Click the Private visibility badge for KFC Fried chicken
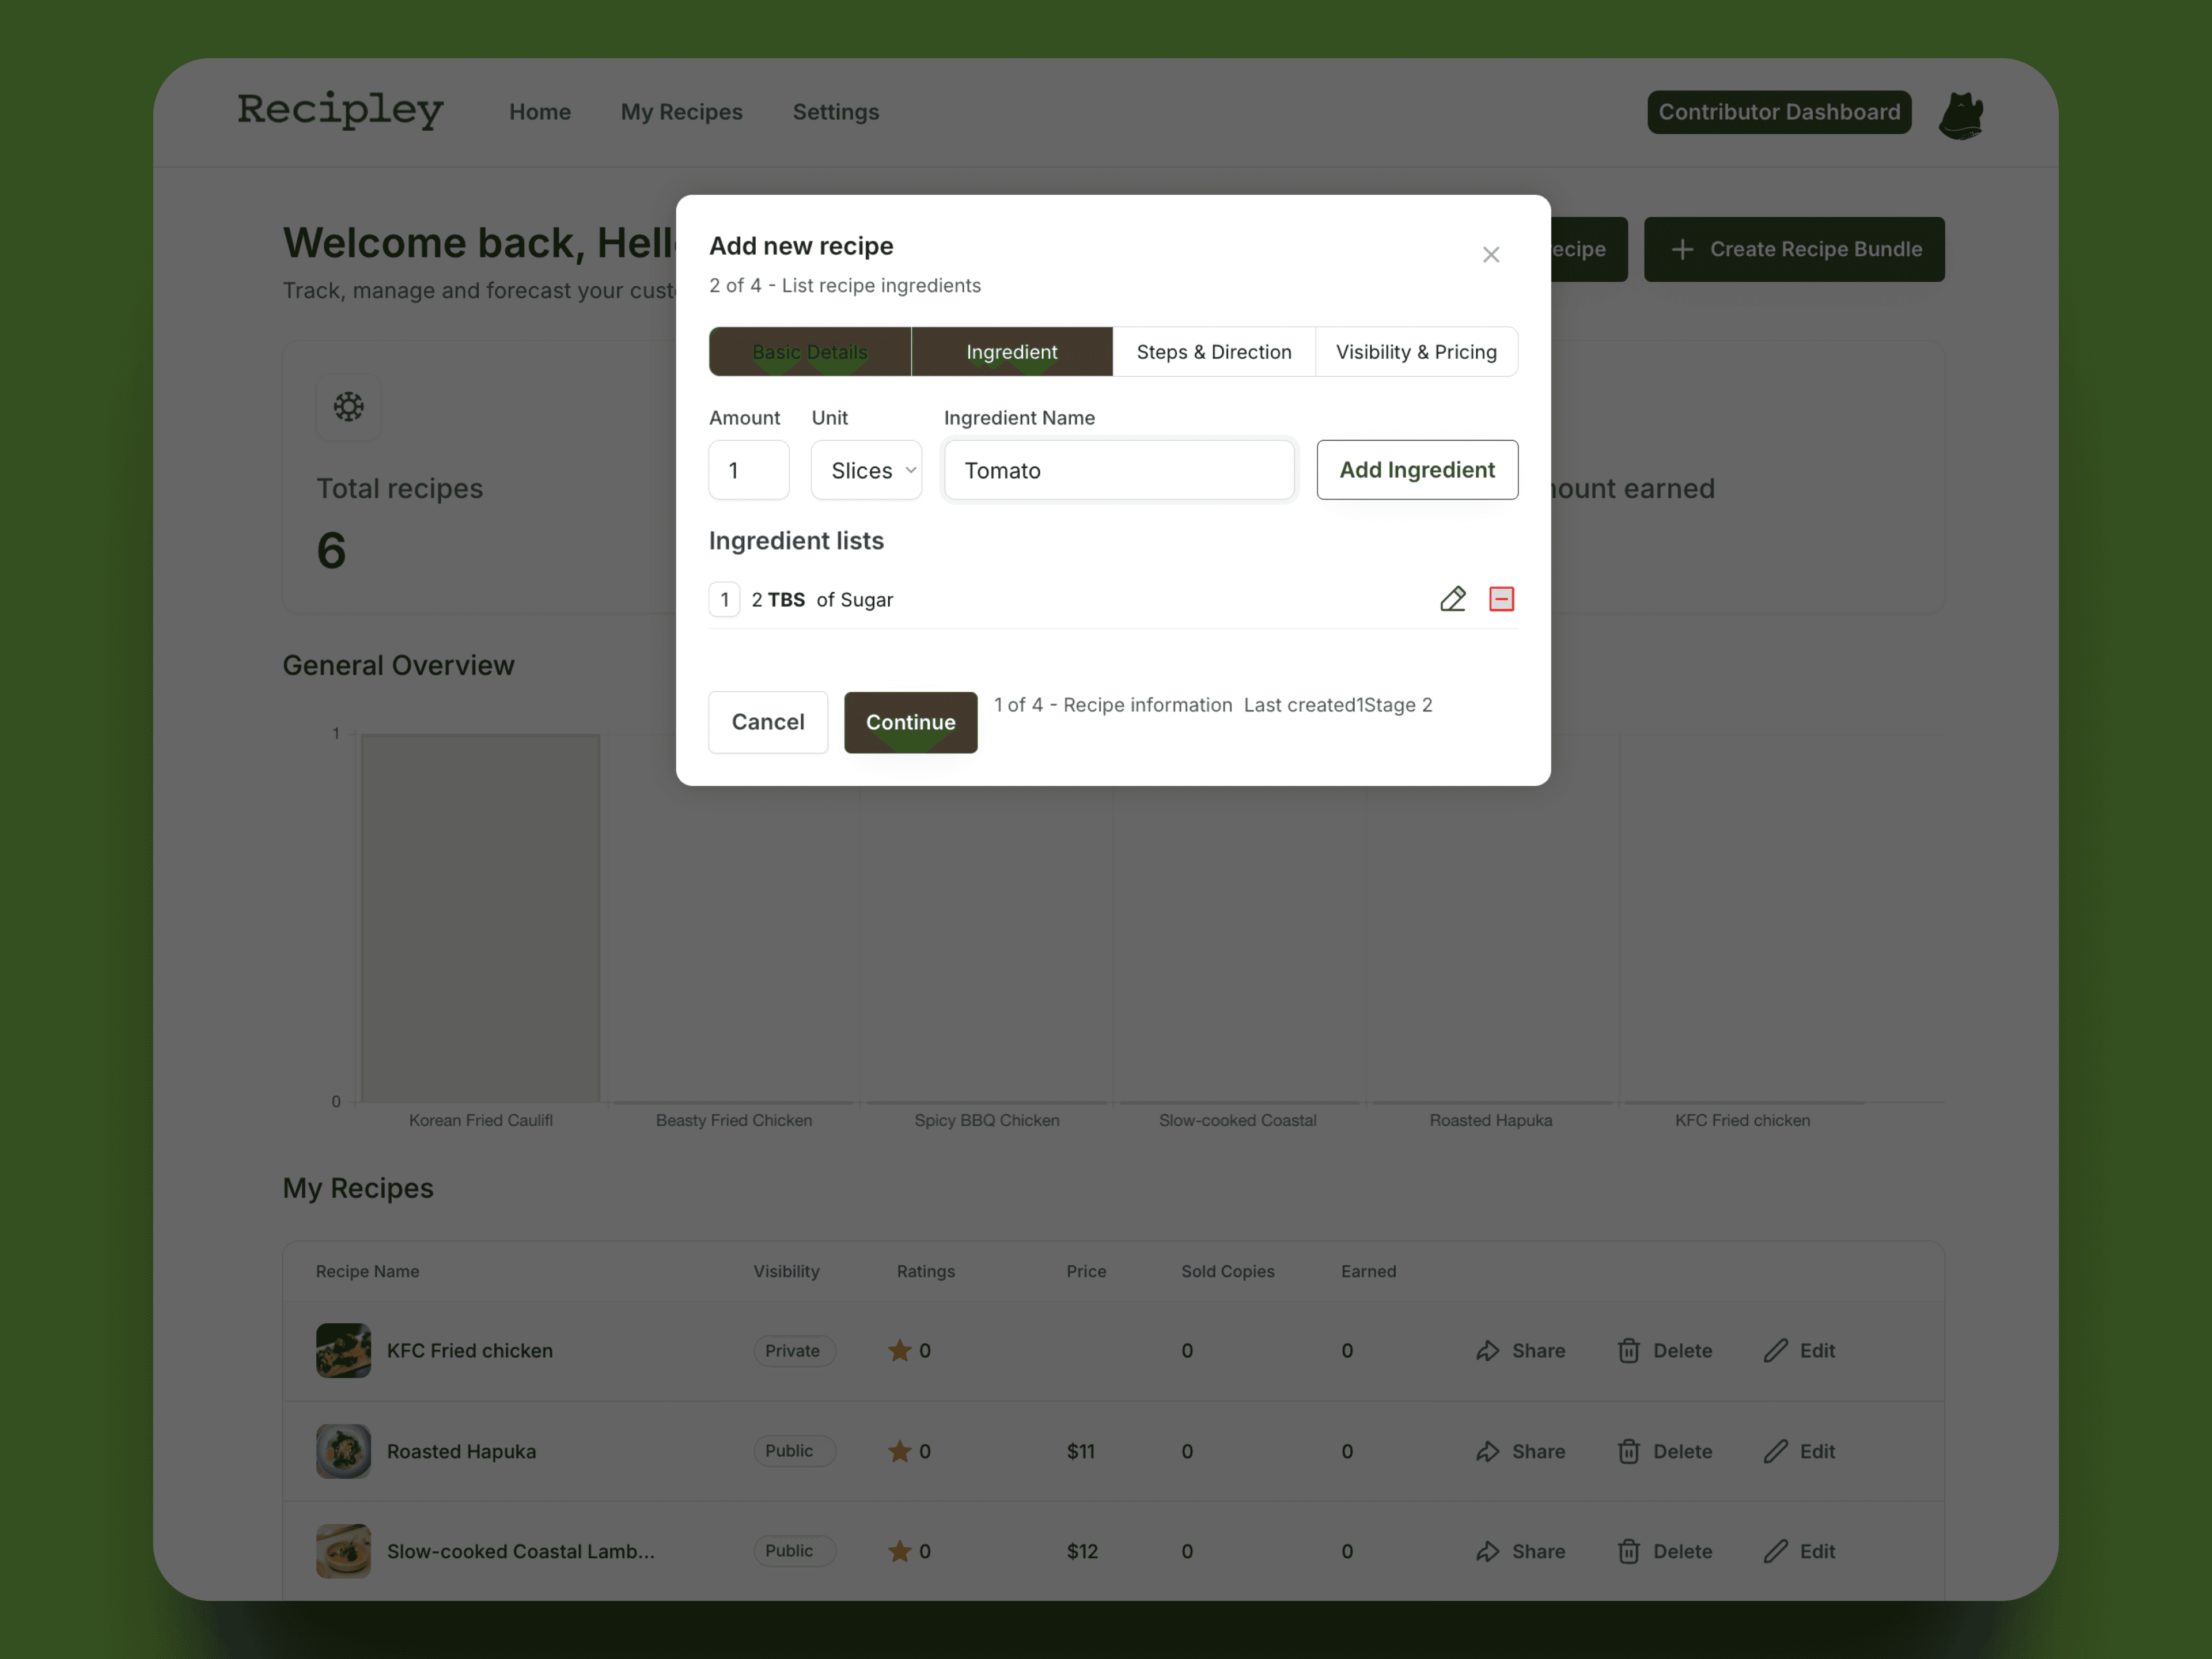The width and height of the screenshot is (2212, 1659). point(794,1351)
